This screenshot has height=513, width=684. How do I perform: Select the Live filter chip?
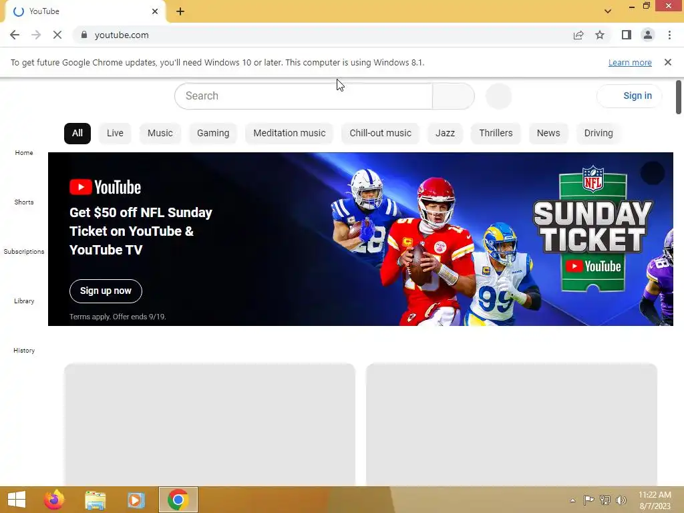pyautogui.click(x=115, y=134)
